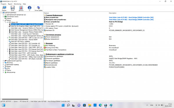
Task: Launch the Driver Update tool
Action: pyautogui.click(x=39, y=8)
